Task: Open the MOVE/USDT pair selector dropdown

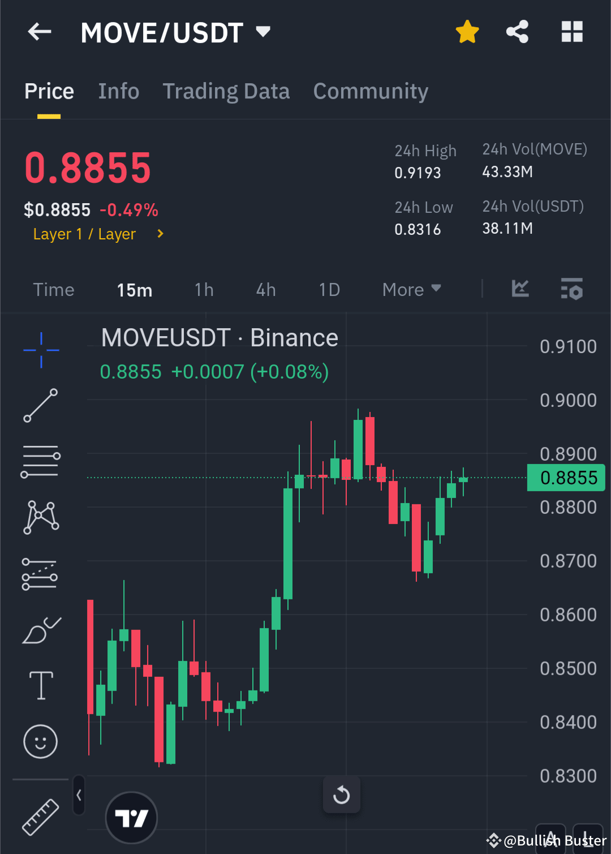Action: click(x=263, y=32)
